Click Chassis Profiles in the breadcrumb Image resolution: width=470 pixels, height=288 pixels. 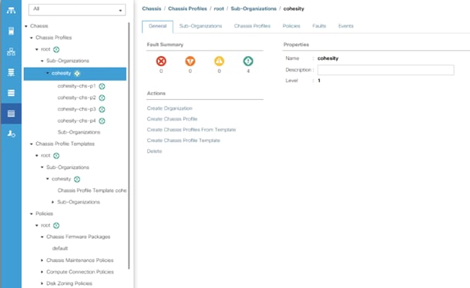[x=187, y=8]
